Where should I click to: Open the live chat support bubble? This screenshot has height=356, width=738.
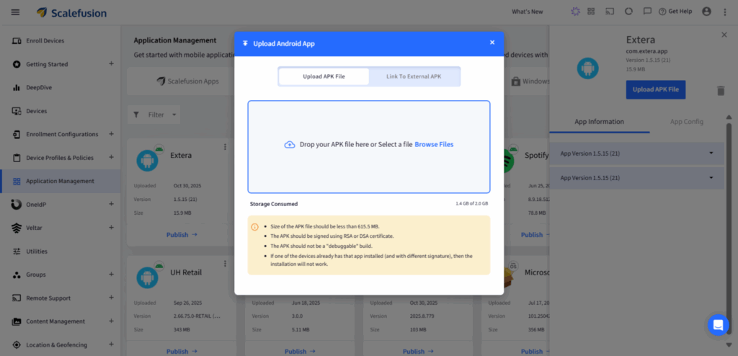point(718,325)
